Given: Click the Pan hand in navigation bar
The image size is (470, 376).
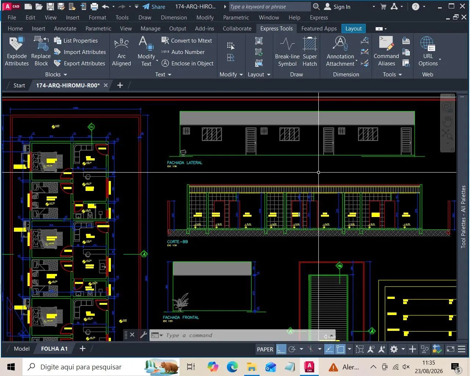Looking at the screenshot, I should point(447,121).
